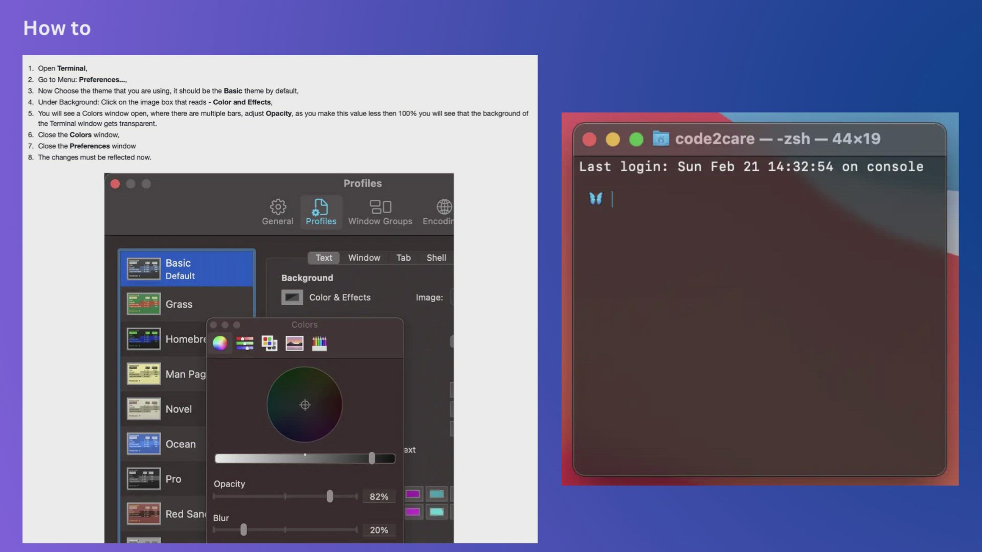This screenshot has width=982, height=552.
Task: Select the color wheel picker mode
Action: [220, 343]
